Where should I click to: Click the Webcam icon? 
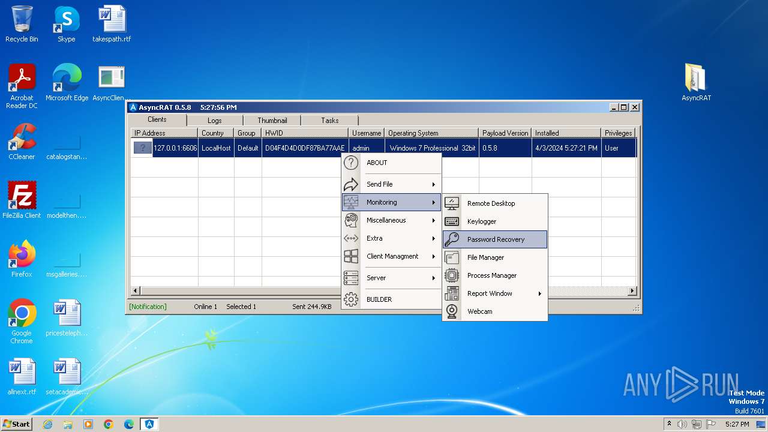tap(452, 311)
